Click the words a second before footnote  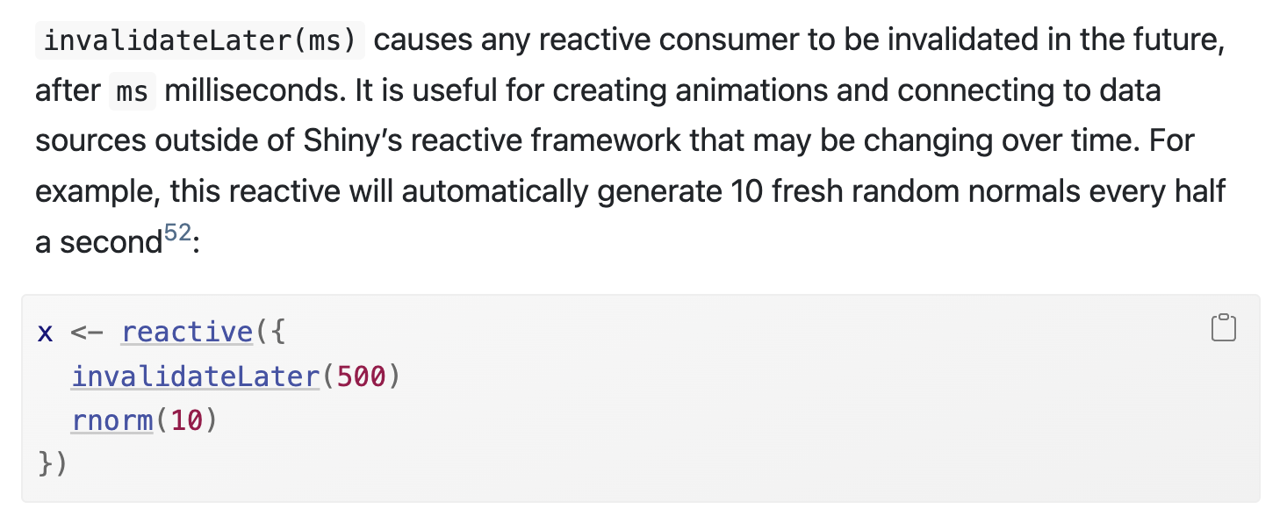[x=97, y=242]
